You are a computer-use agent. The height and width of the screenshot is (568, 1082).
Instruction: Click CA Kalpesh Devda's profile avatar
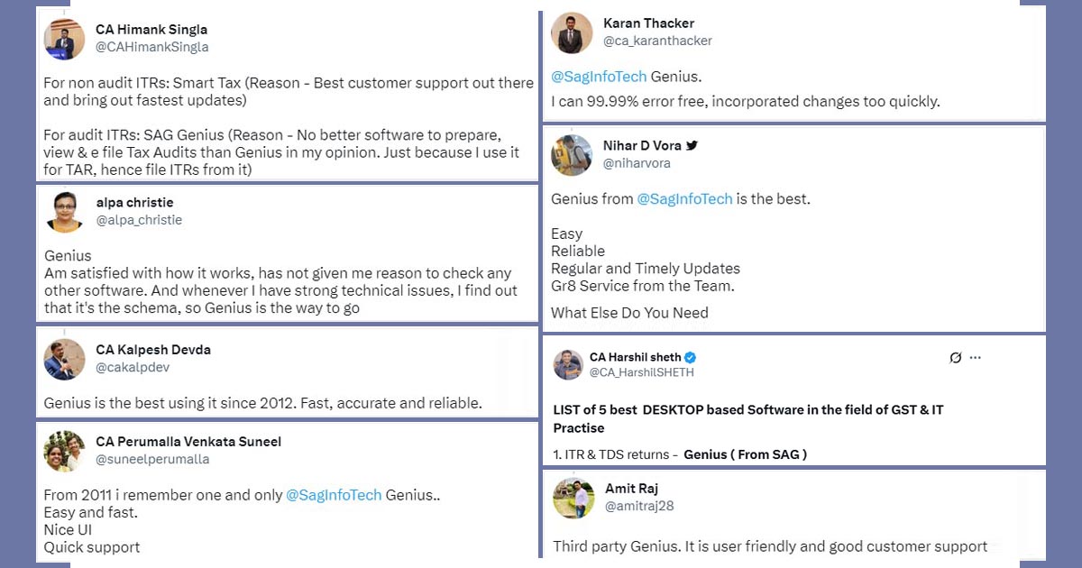tap(64, 359)
